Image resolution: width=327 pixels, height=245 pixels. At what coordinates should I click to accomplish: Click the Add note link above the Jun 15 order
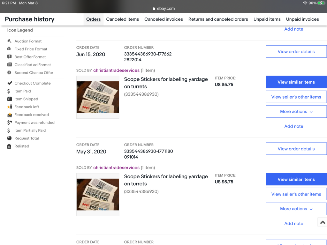click(294, 29)
